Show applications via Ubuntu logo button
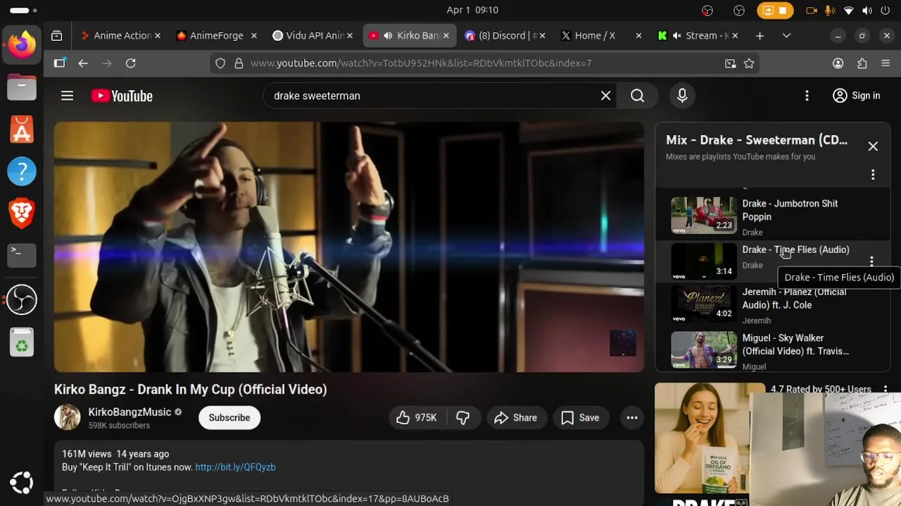The width and height of the screenshot is (901, 506). click(22, 482)
